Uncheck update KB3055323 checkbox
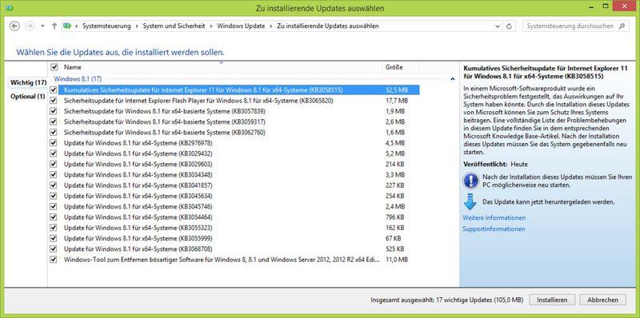 pyautogui.click(x=54, y=228)
